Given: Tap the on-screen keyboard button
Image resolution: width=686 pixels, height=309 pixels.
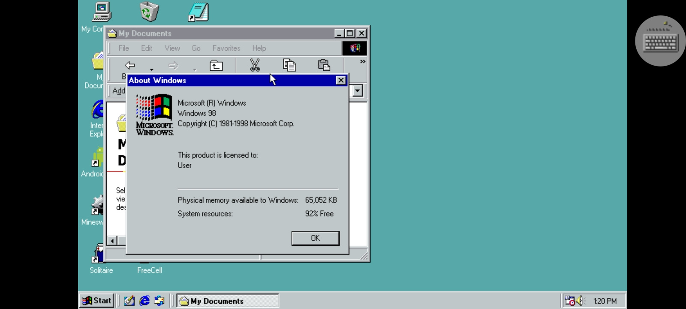Looking at the screenshot, I should (661, 41).
